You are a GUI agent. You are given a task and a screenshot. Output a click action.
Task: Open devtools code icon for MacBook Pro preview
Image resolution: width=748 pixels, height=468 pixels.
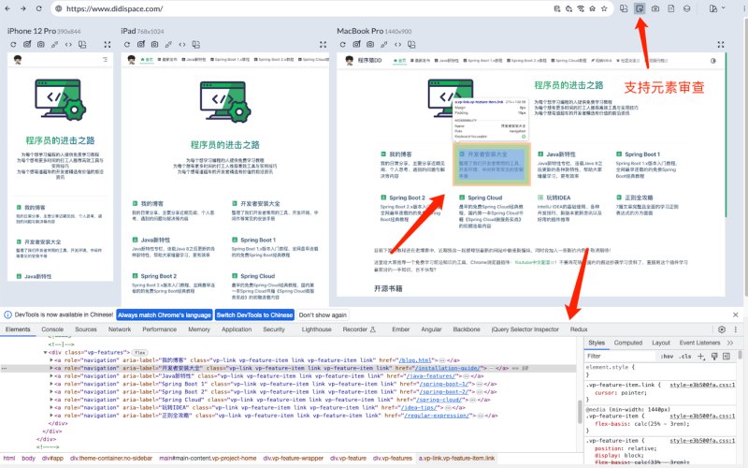point(398,44)
